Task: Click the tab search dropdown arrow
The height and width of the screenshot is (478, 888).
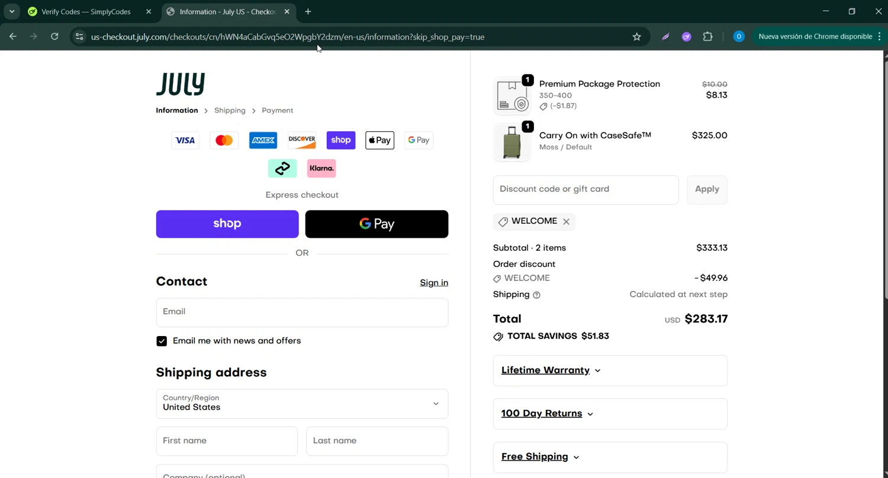Action: point(12,12)
